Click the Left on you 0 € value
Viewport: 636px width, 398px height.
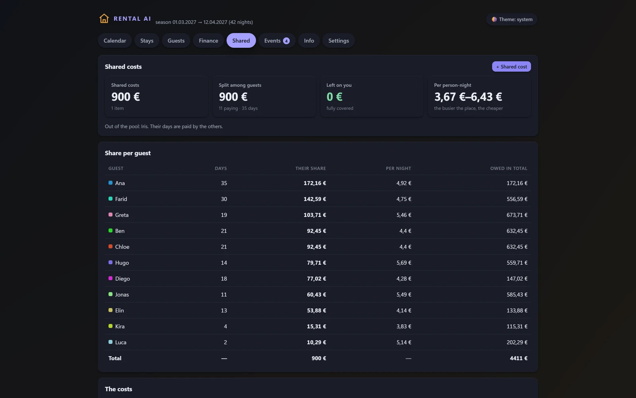pyautogui.click(x=334, y=97)
